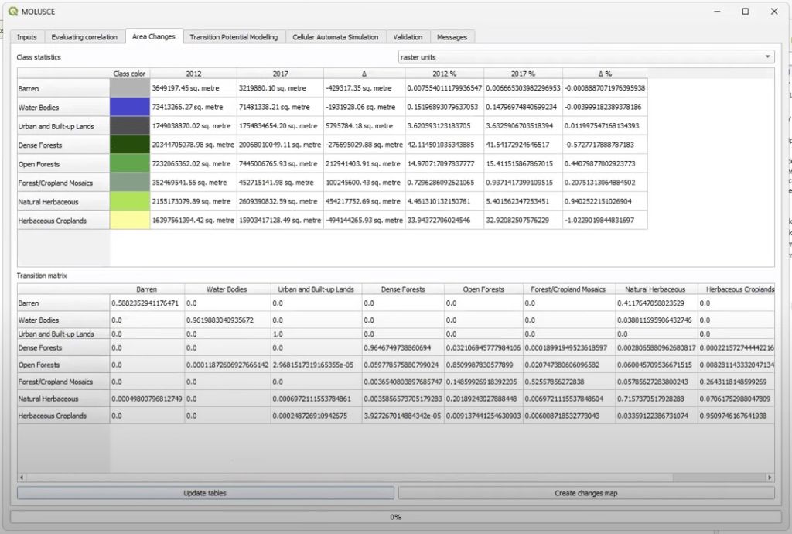792x534 pixels.
Task: Click the Herbaceous Croplands yellow swatch
Action: click(130, 221)
